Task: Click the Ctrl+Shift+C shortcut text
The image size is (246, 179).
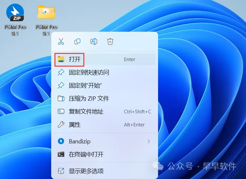Action: tap(137, 112)
